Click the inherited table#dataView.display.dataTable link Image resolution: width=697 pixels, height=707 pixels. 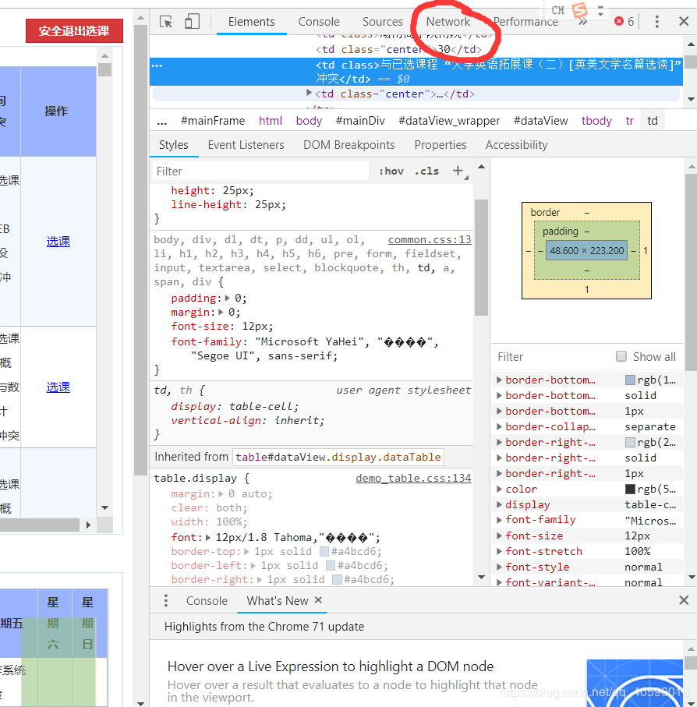click(338, 457)
